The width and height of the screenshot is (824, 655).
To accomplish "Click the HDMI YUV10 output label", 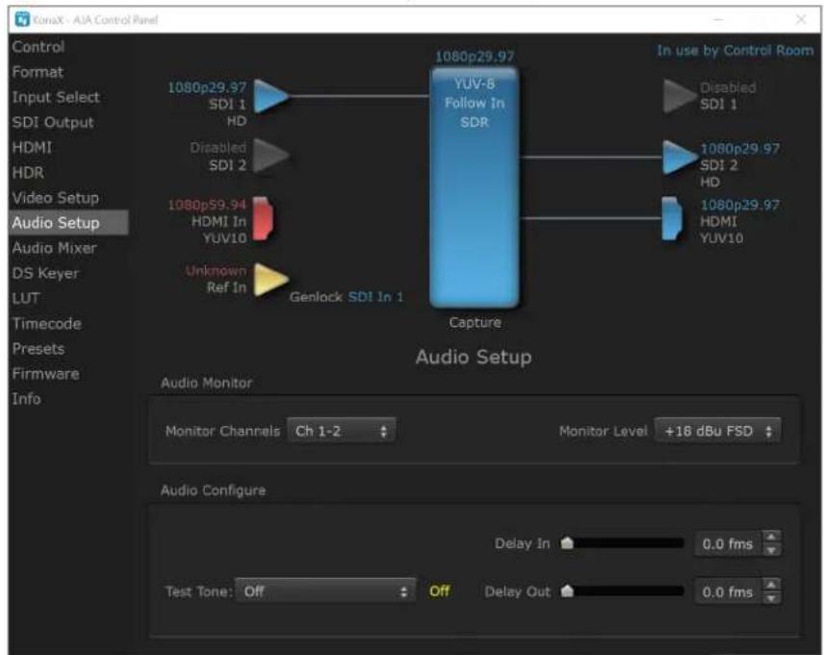I will (x=722, y=239).
